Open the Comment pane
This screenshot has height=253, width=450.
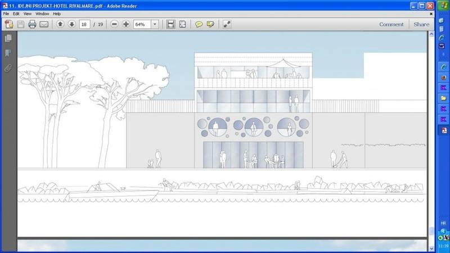391,24
